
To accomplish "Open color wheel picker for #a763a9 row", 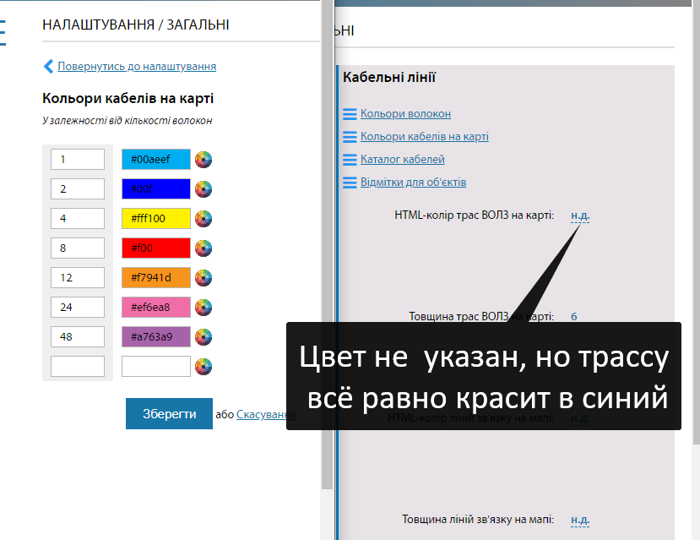I will 203,337.
